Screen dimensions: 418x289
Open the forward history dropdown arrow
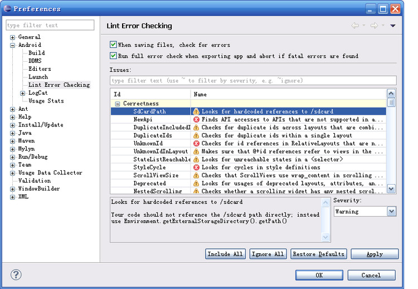point(383,26)
